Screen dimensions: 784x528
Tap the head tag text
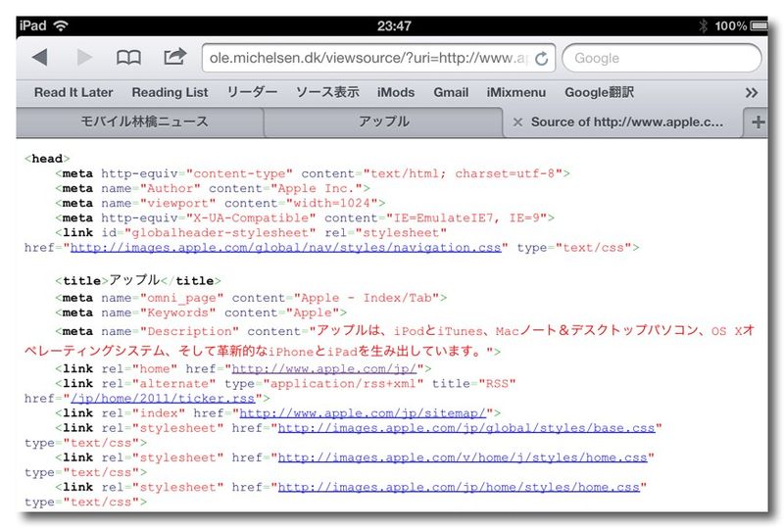[47, 159]
